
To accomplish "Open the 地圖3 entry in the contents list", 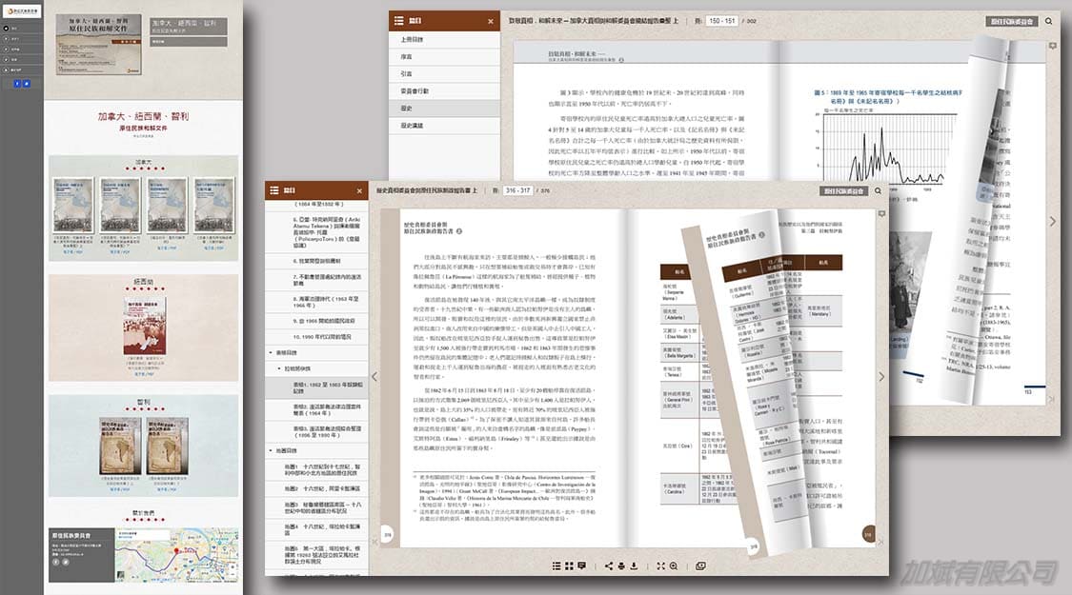I will (316, 507).
